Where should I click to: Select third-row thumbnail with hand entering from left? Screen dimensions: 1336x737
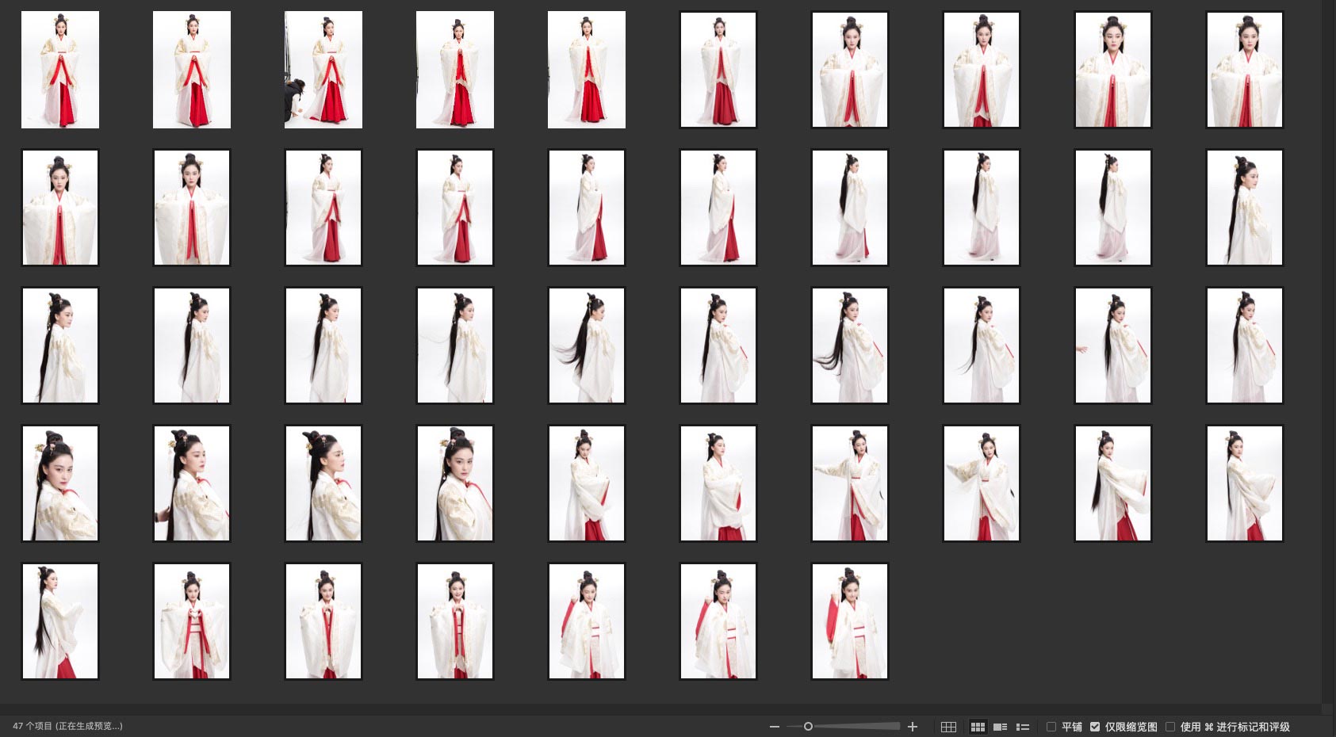click(1113, 346)
